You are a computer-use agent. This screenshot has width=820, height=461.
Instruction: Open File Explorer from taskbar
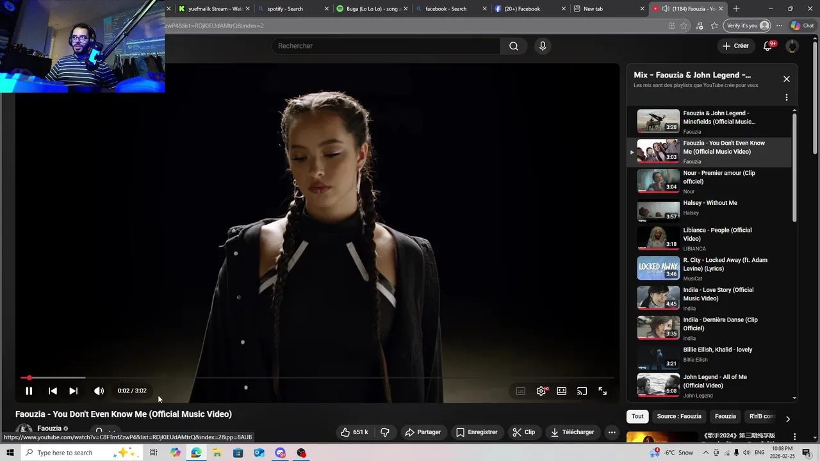point(217,453)
